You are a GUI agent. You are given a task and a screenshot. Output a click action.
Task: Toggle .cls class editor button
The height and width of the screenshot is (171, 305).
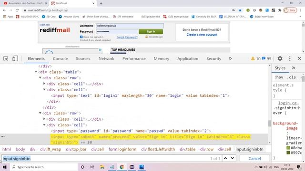point(291,77)
